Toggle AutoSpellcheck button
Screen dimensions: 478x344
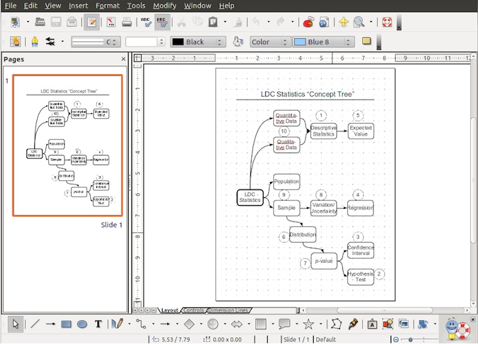pyautogui.click(x=161, y=23)
